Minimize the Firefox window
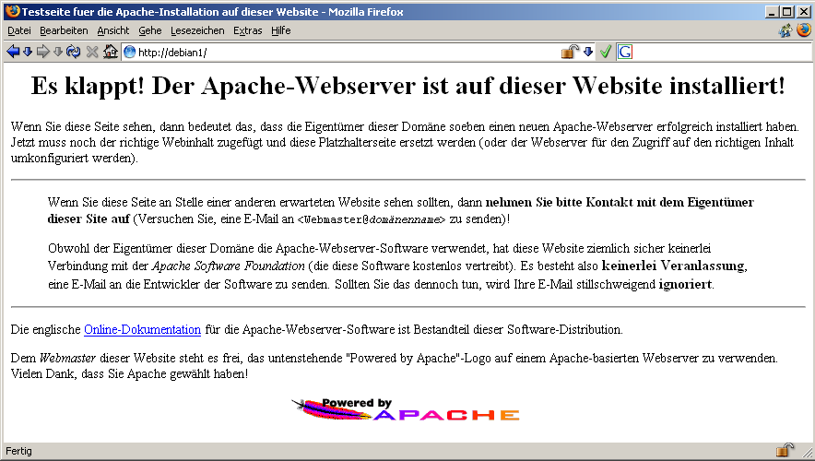This screenshot has width=815, height=461. tap(773, 11)
